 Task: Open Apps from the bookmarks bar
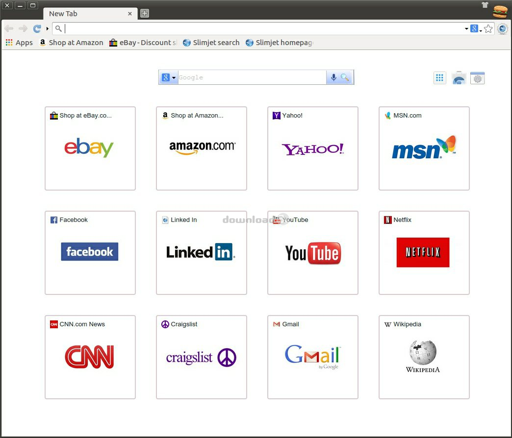(x=19, y=43)
